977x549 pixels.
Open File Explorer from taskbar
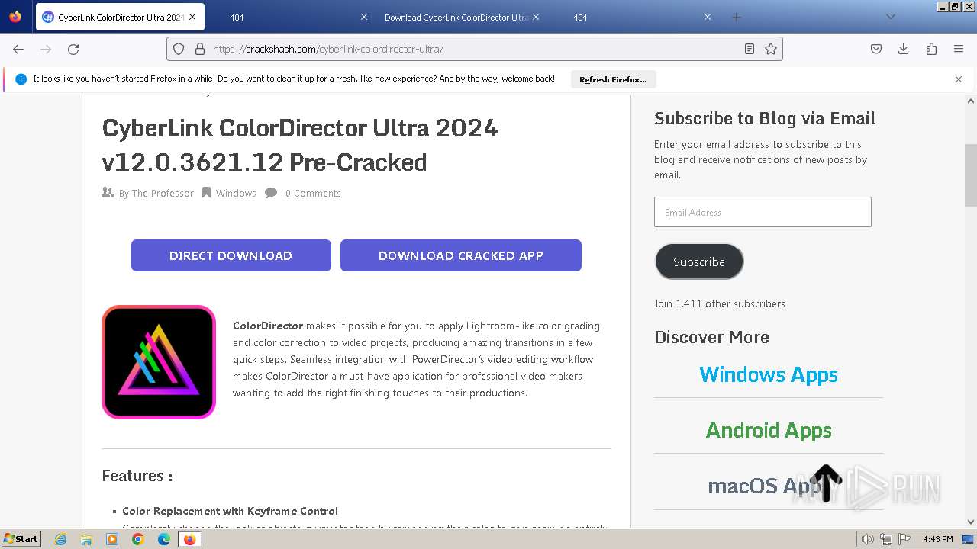point(86,539)
